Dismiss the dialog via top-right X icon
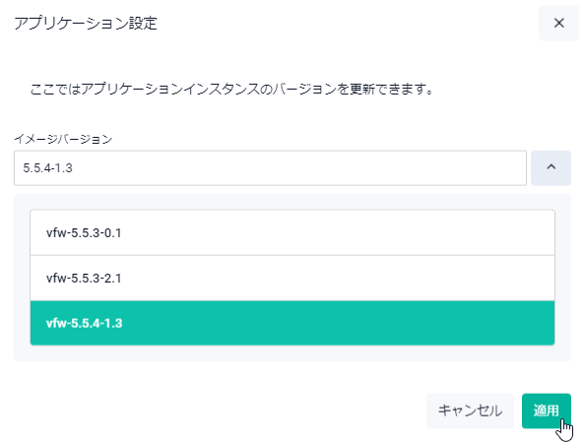This screenshot has width=585, height=442. (558, 23)
